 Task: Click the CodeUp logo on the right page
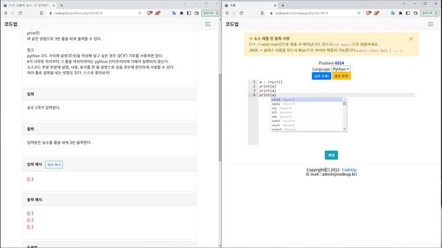pos(232,24)
